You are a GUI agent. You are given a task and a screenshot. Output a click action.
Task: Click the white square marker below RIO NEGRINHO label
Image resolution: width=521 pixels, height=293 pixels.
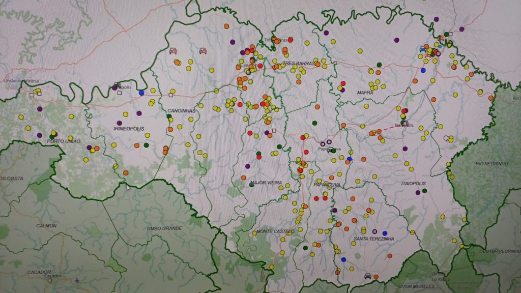pyautogui.click(x=502, y=195)
